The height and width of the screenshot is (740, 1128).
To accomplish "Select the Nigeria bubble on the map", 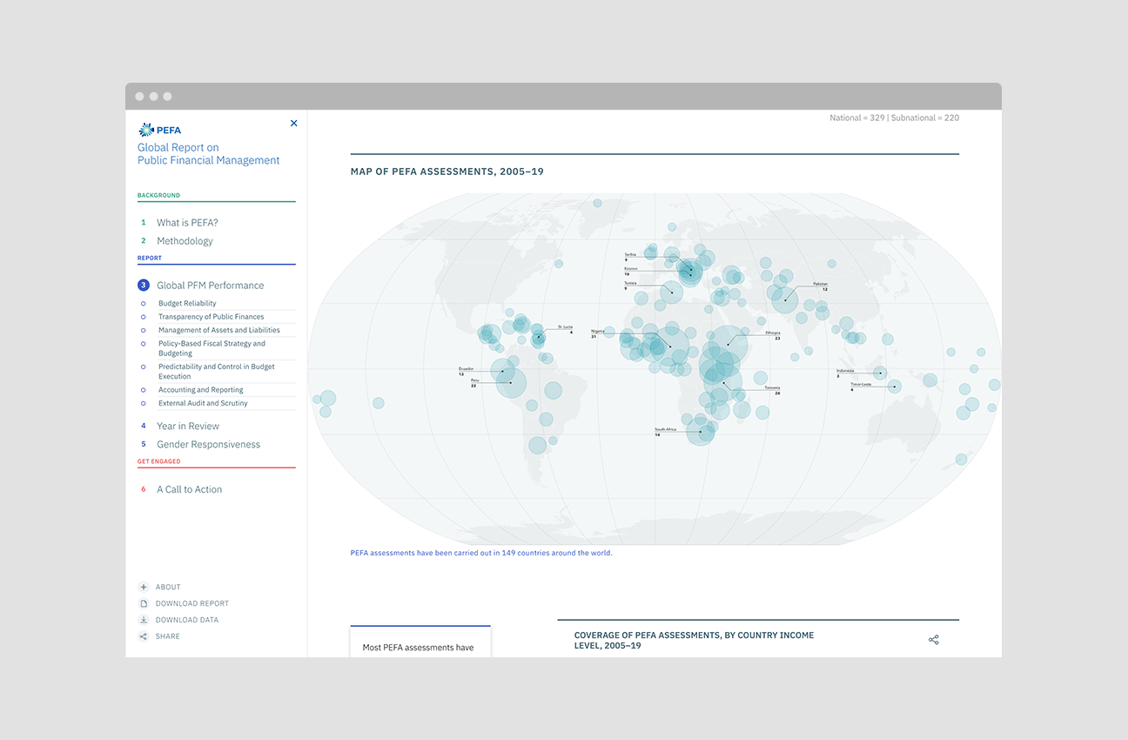I will (x=670, y=346).
